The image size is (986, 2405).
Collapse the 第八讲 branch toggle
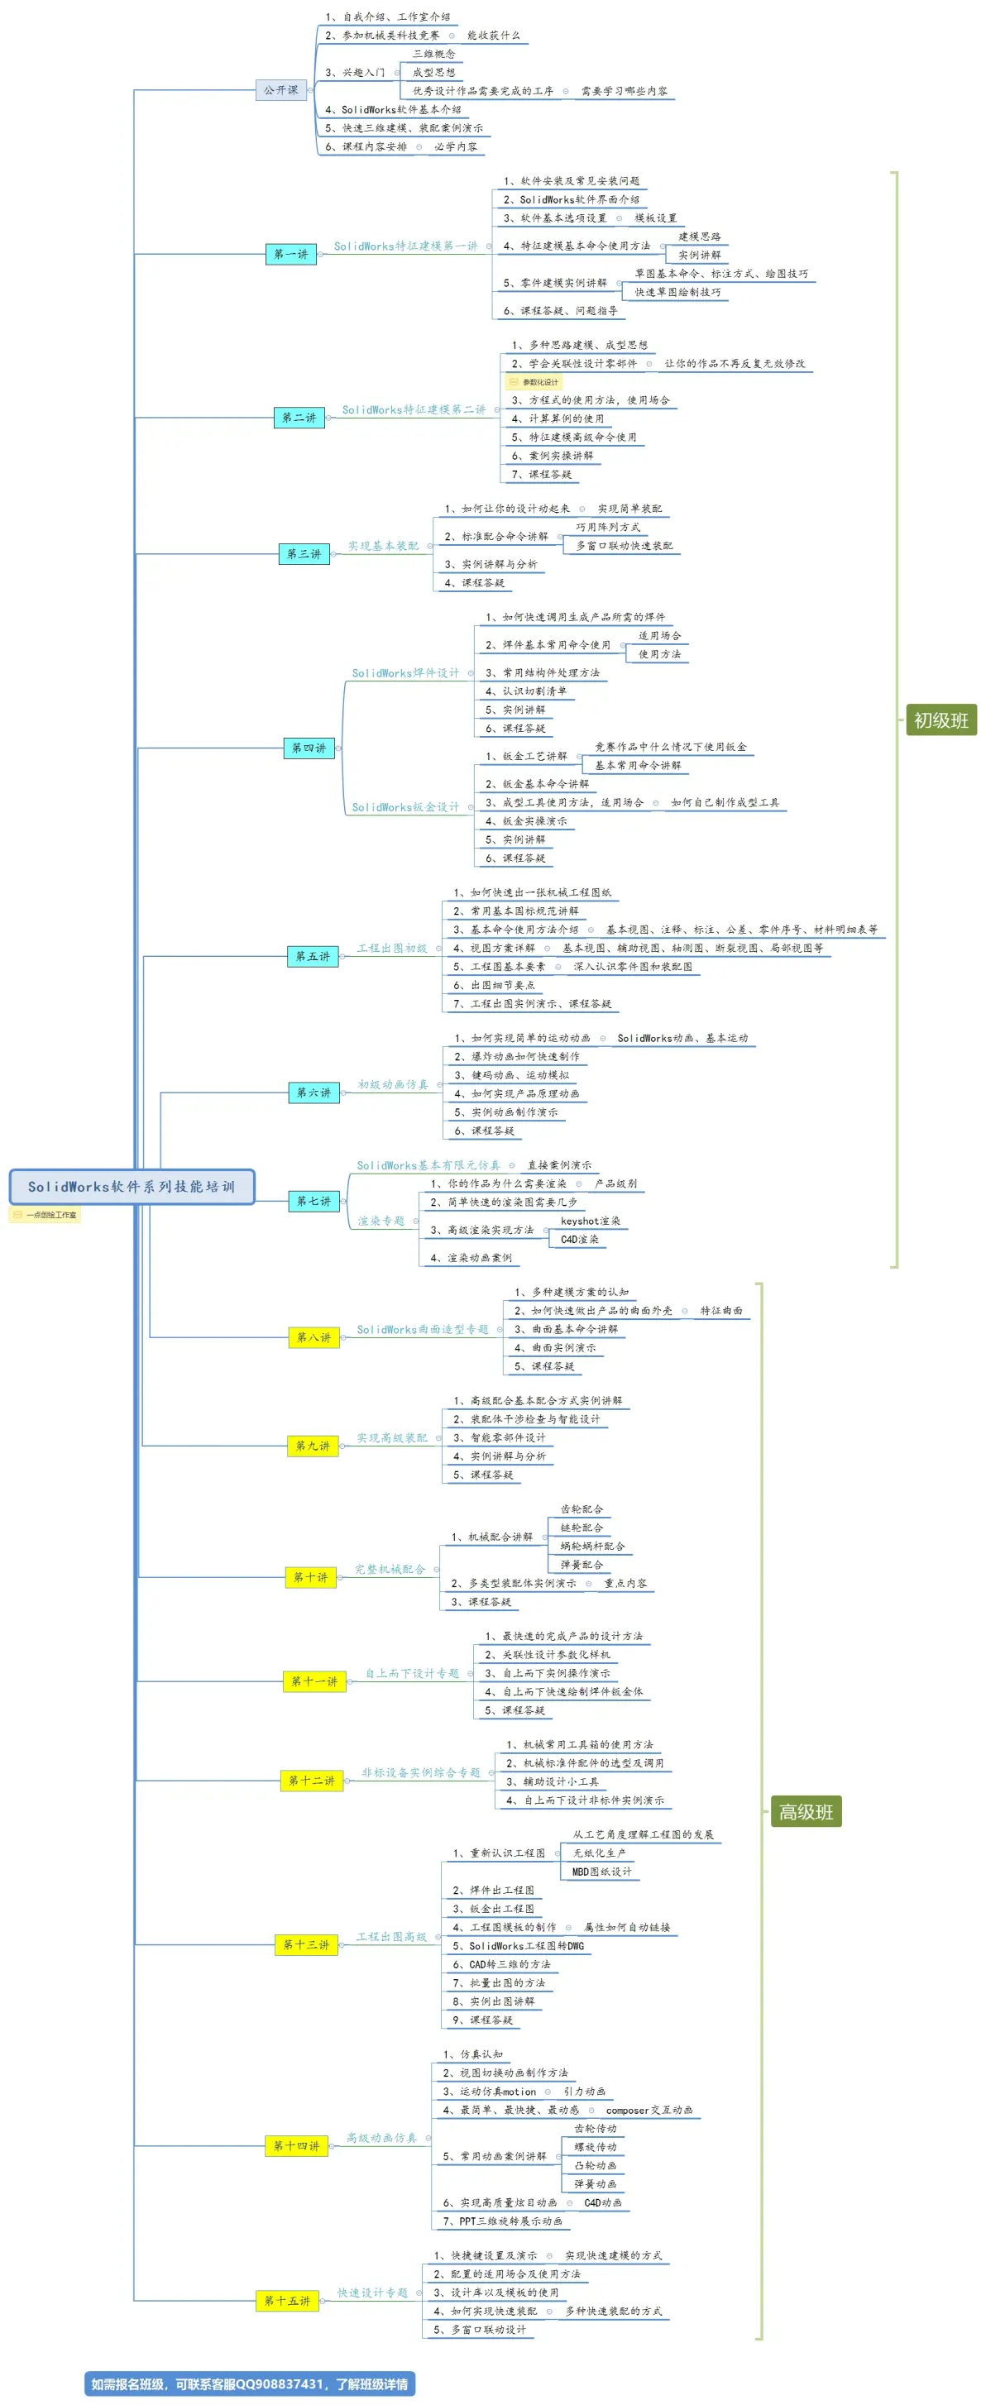coord(343,1337)
